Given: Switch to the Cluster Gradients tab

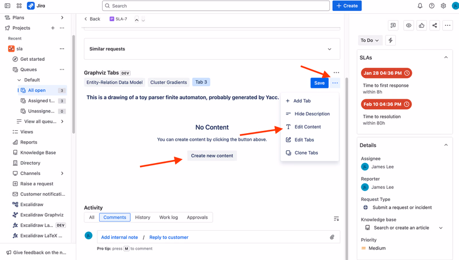Looking at the screenshot, I should coord(169,82).
